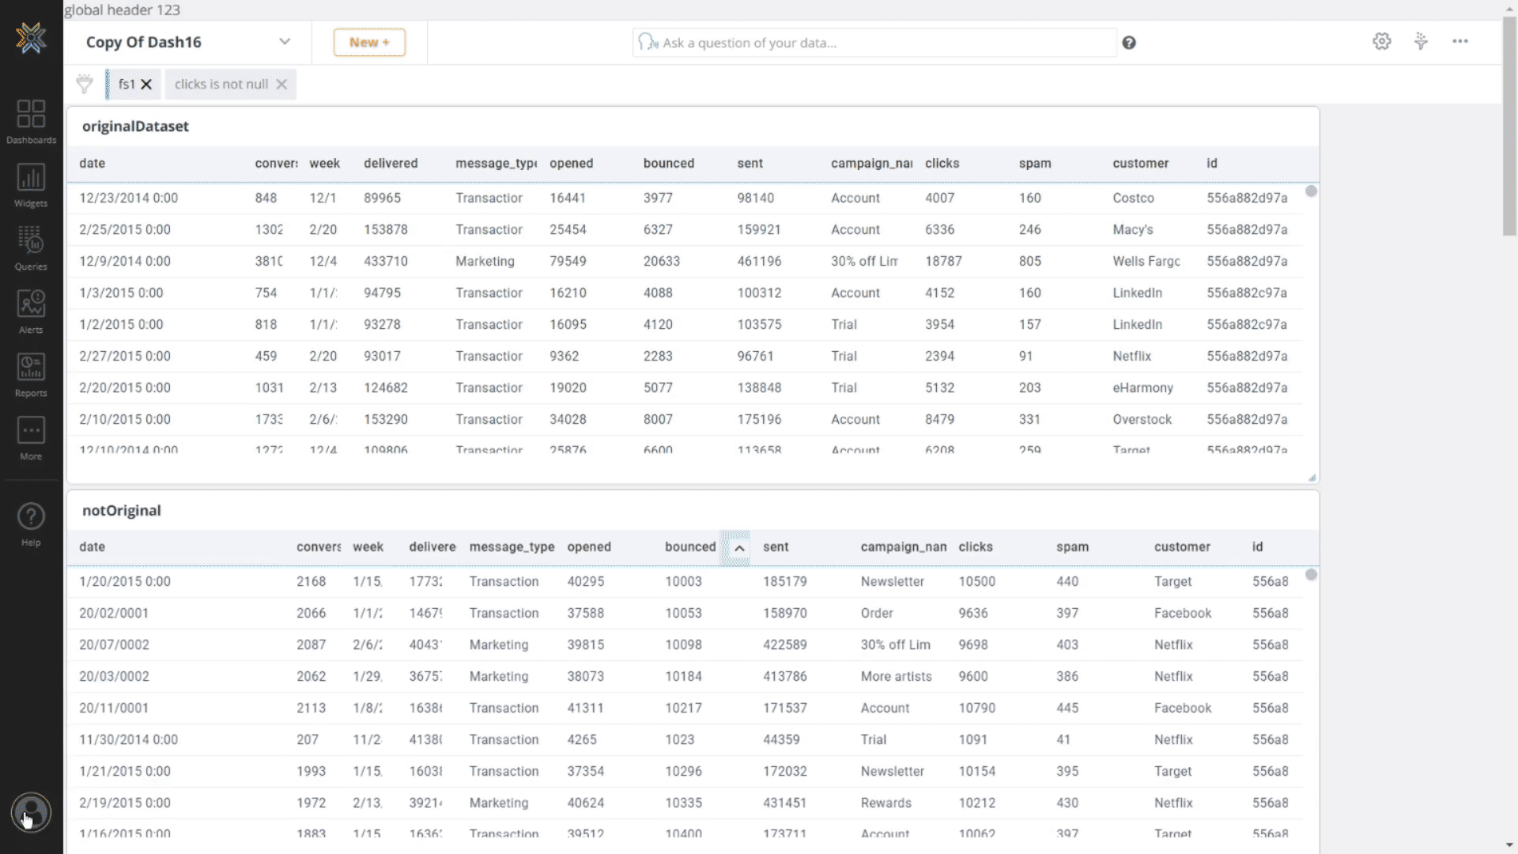The height and width of the screenshot is (854, 1518).
Task: Open Reports from the sidebar
Action: [x=31, y=374]
